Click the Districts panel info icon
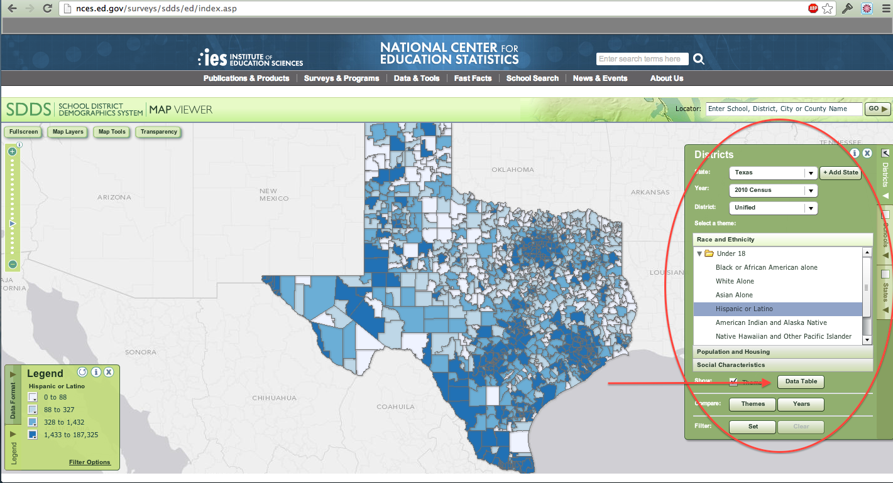 [x=855, y=153]
